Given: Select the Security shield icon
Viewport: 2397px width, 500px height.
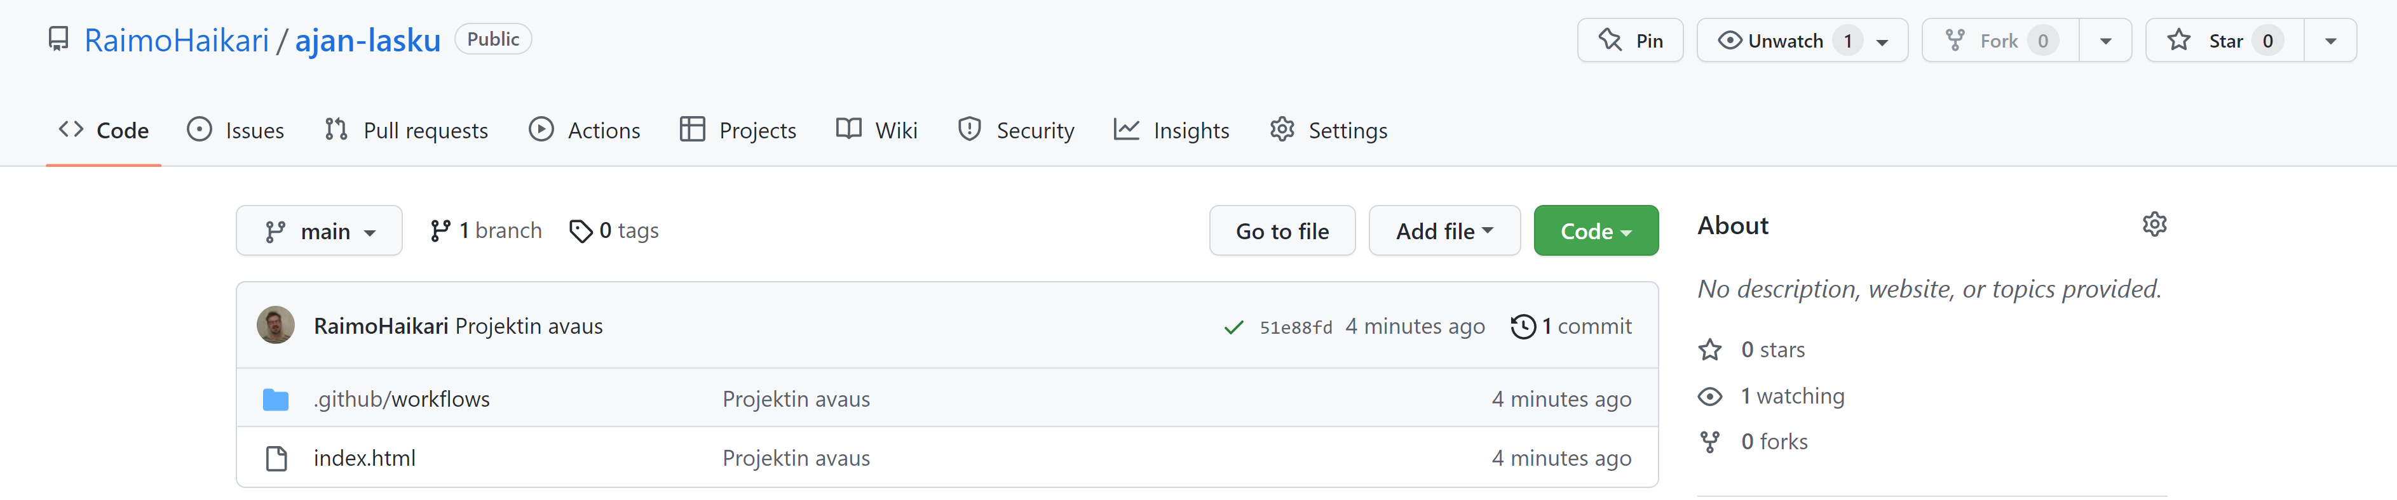Looking at the screenshot, I should (968, 130).
